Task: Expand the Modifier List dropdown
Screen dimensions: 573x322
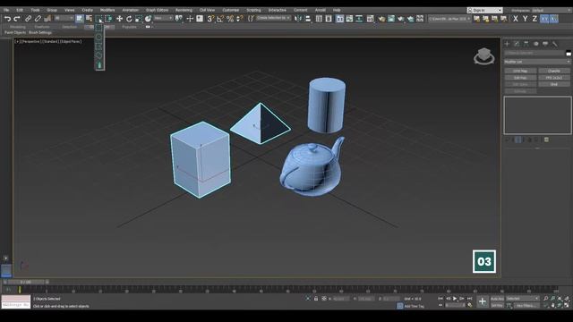Action: 537,62
